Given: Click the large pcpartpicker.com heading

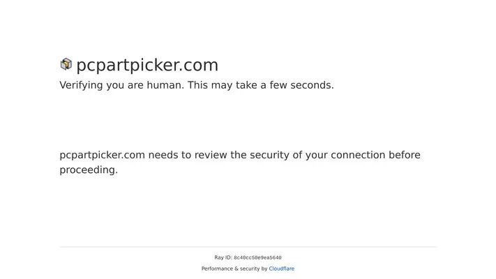Looking at the screenshot, I should [x=147, y=65].
